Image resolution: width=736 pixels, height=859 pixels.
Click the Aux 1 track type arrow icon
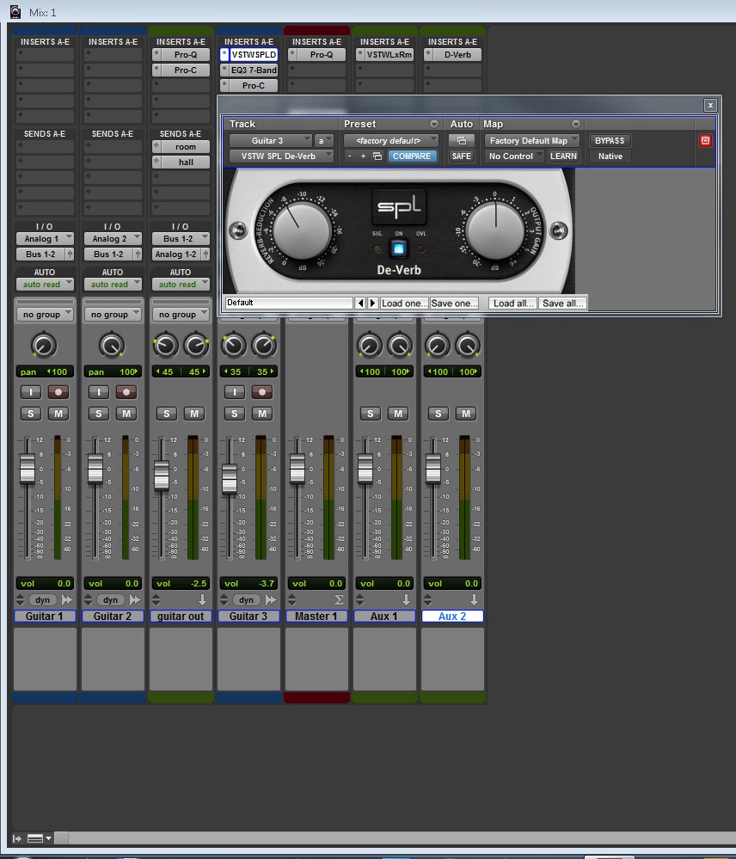(x=406, y=600)
